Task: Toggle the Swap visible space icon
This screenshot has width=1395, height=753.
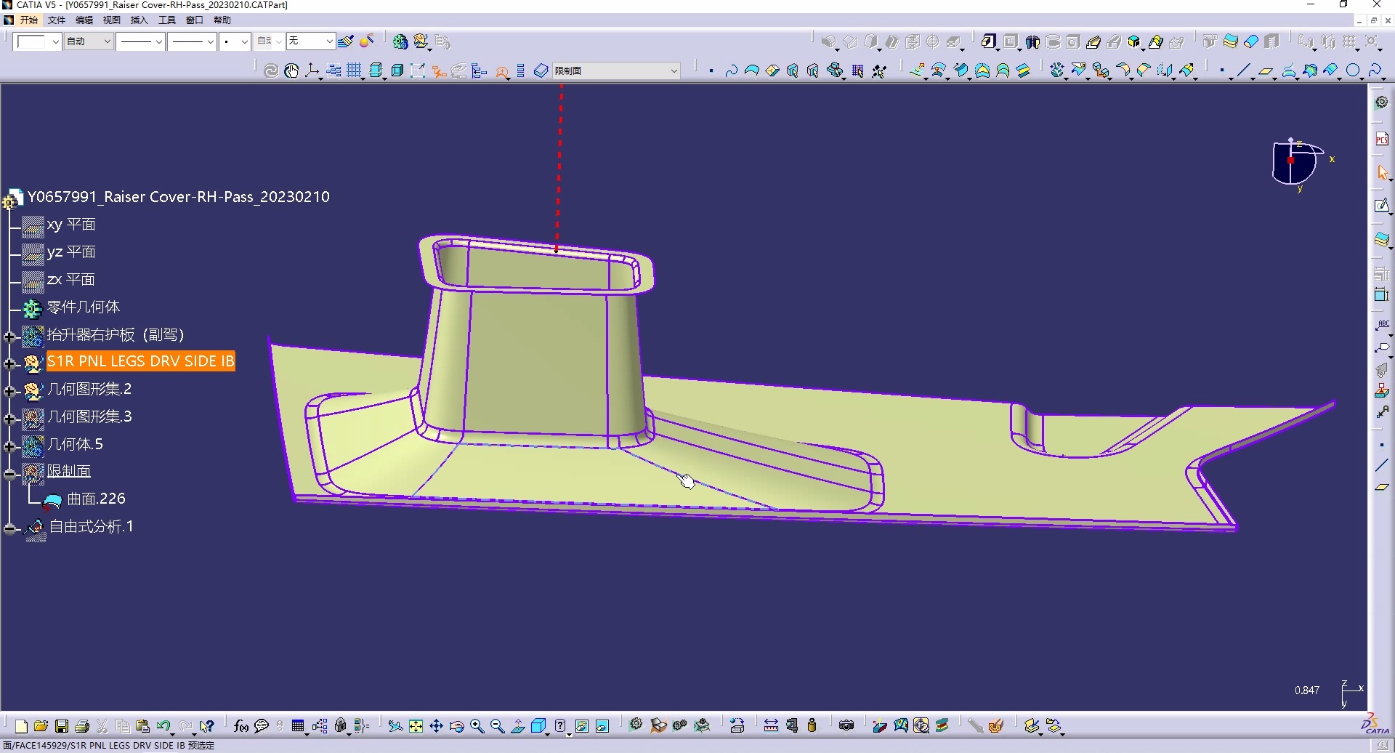Action: pos(602,726)
